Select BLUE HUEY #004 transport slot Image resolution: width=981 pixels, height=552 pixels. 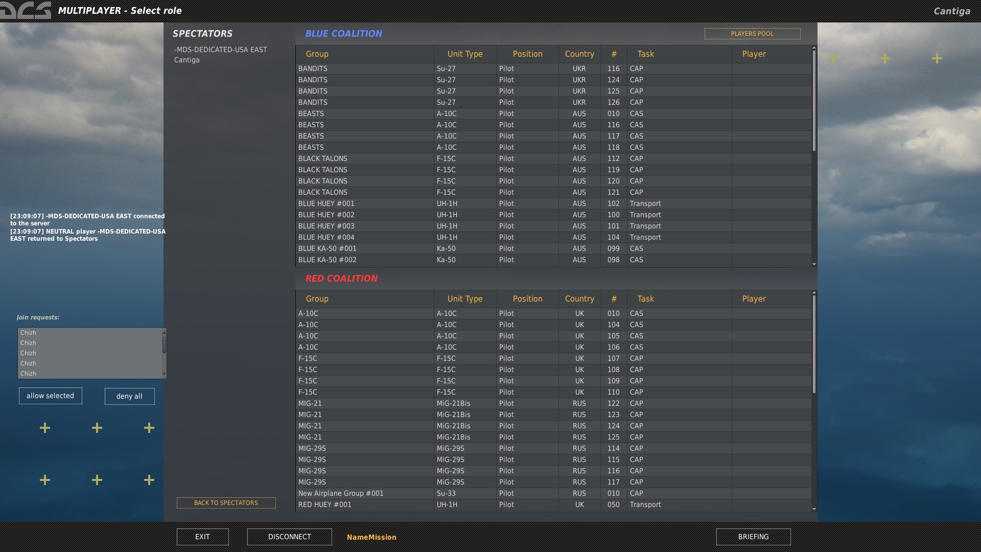click(553, 237)
